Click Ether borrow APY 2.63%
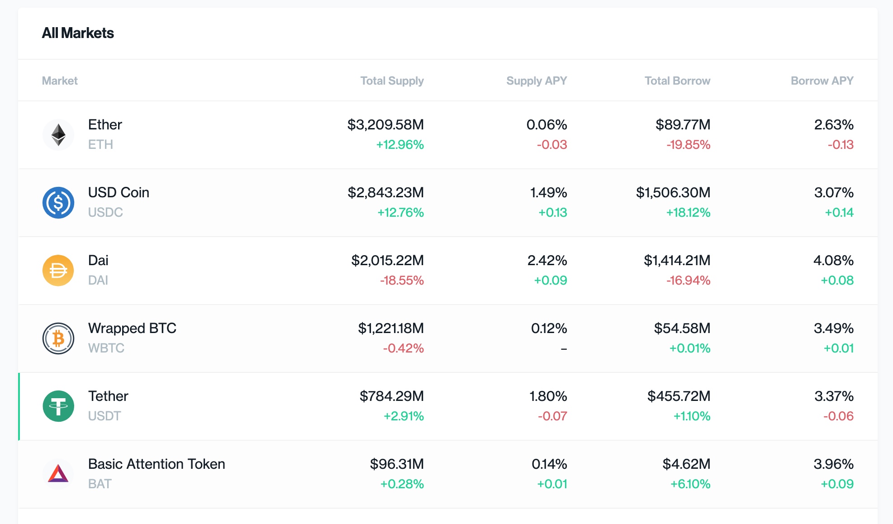 pyautogui.click(x=834, y=124)
